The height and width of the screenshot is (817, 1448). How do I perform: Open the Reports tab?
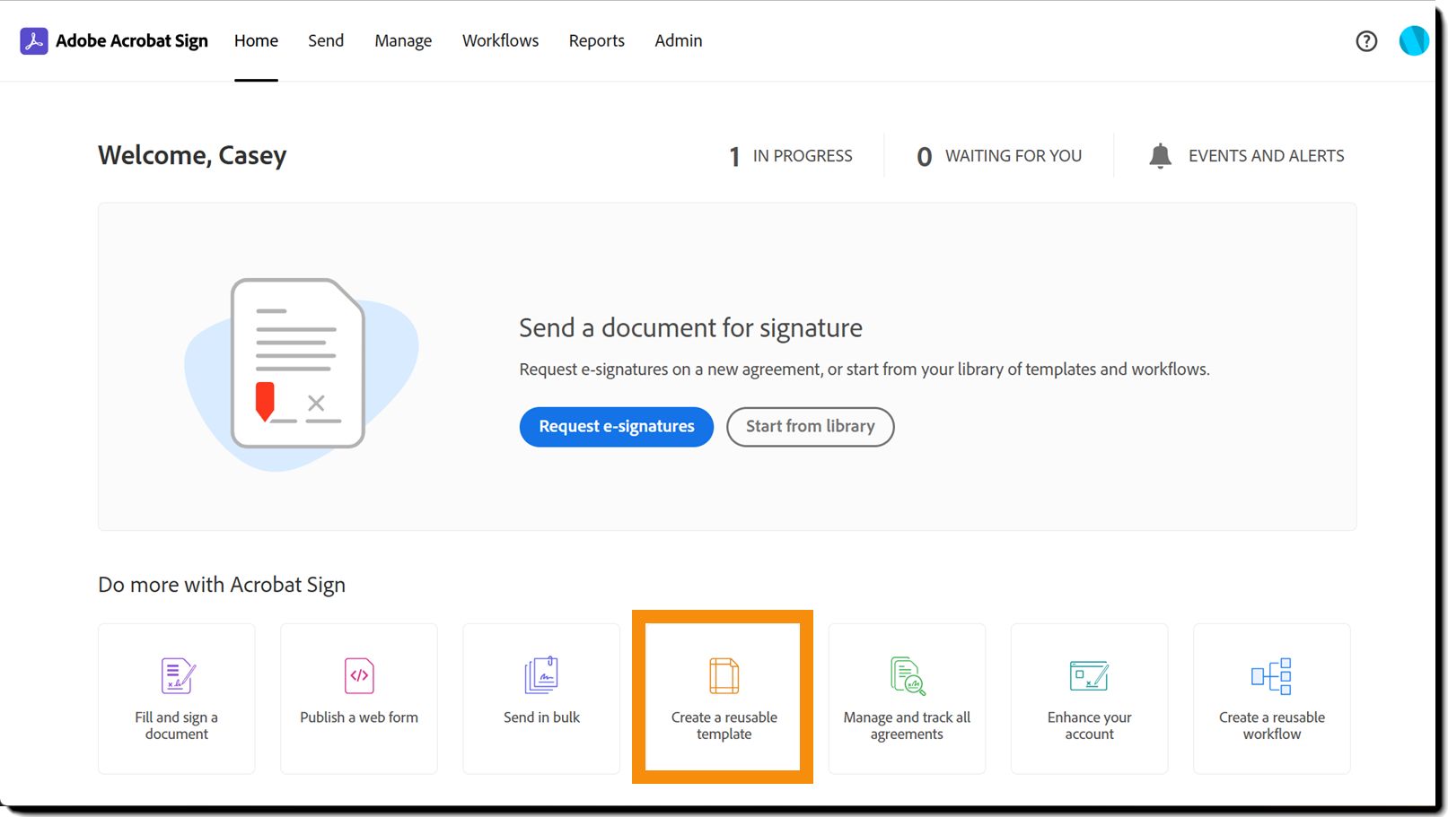click(x=596, y=41)
